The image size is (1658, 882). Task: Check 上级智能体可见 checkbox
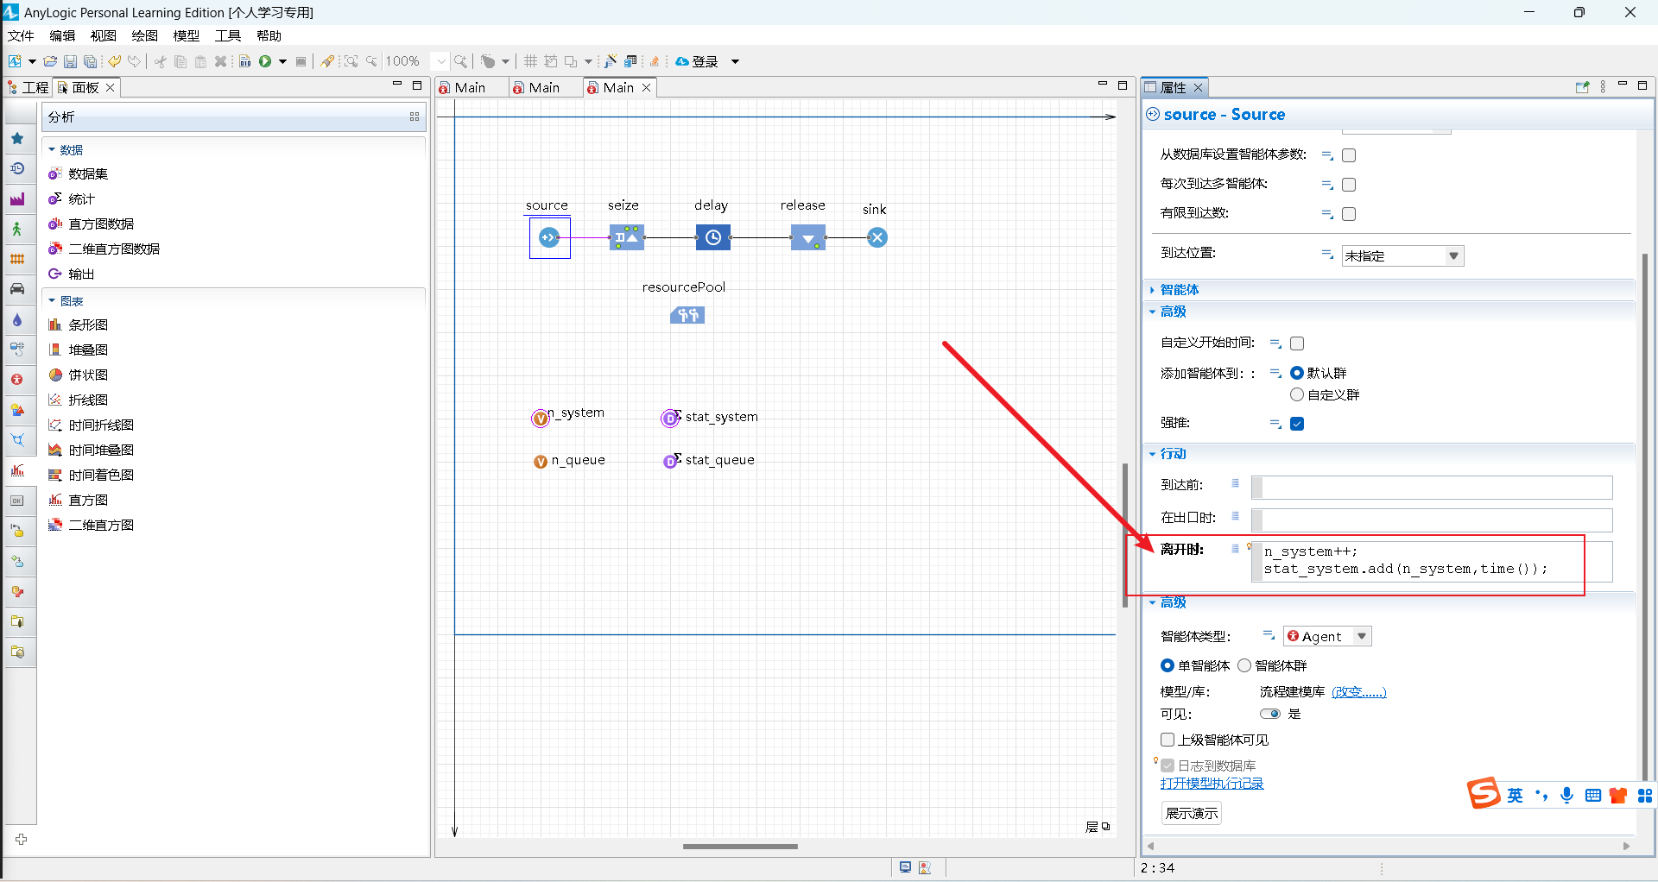tap(1168, 740)
